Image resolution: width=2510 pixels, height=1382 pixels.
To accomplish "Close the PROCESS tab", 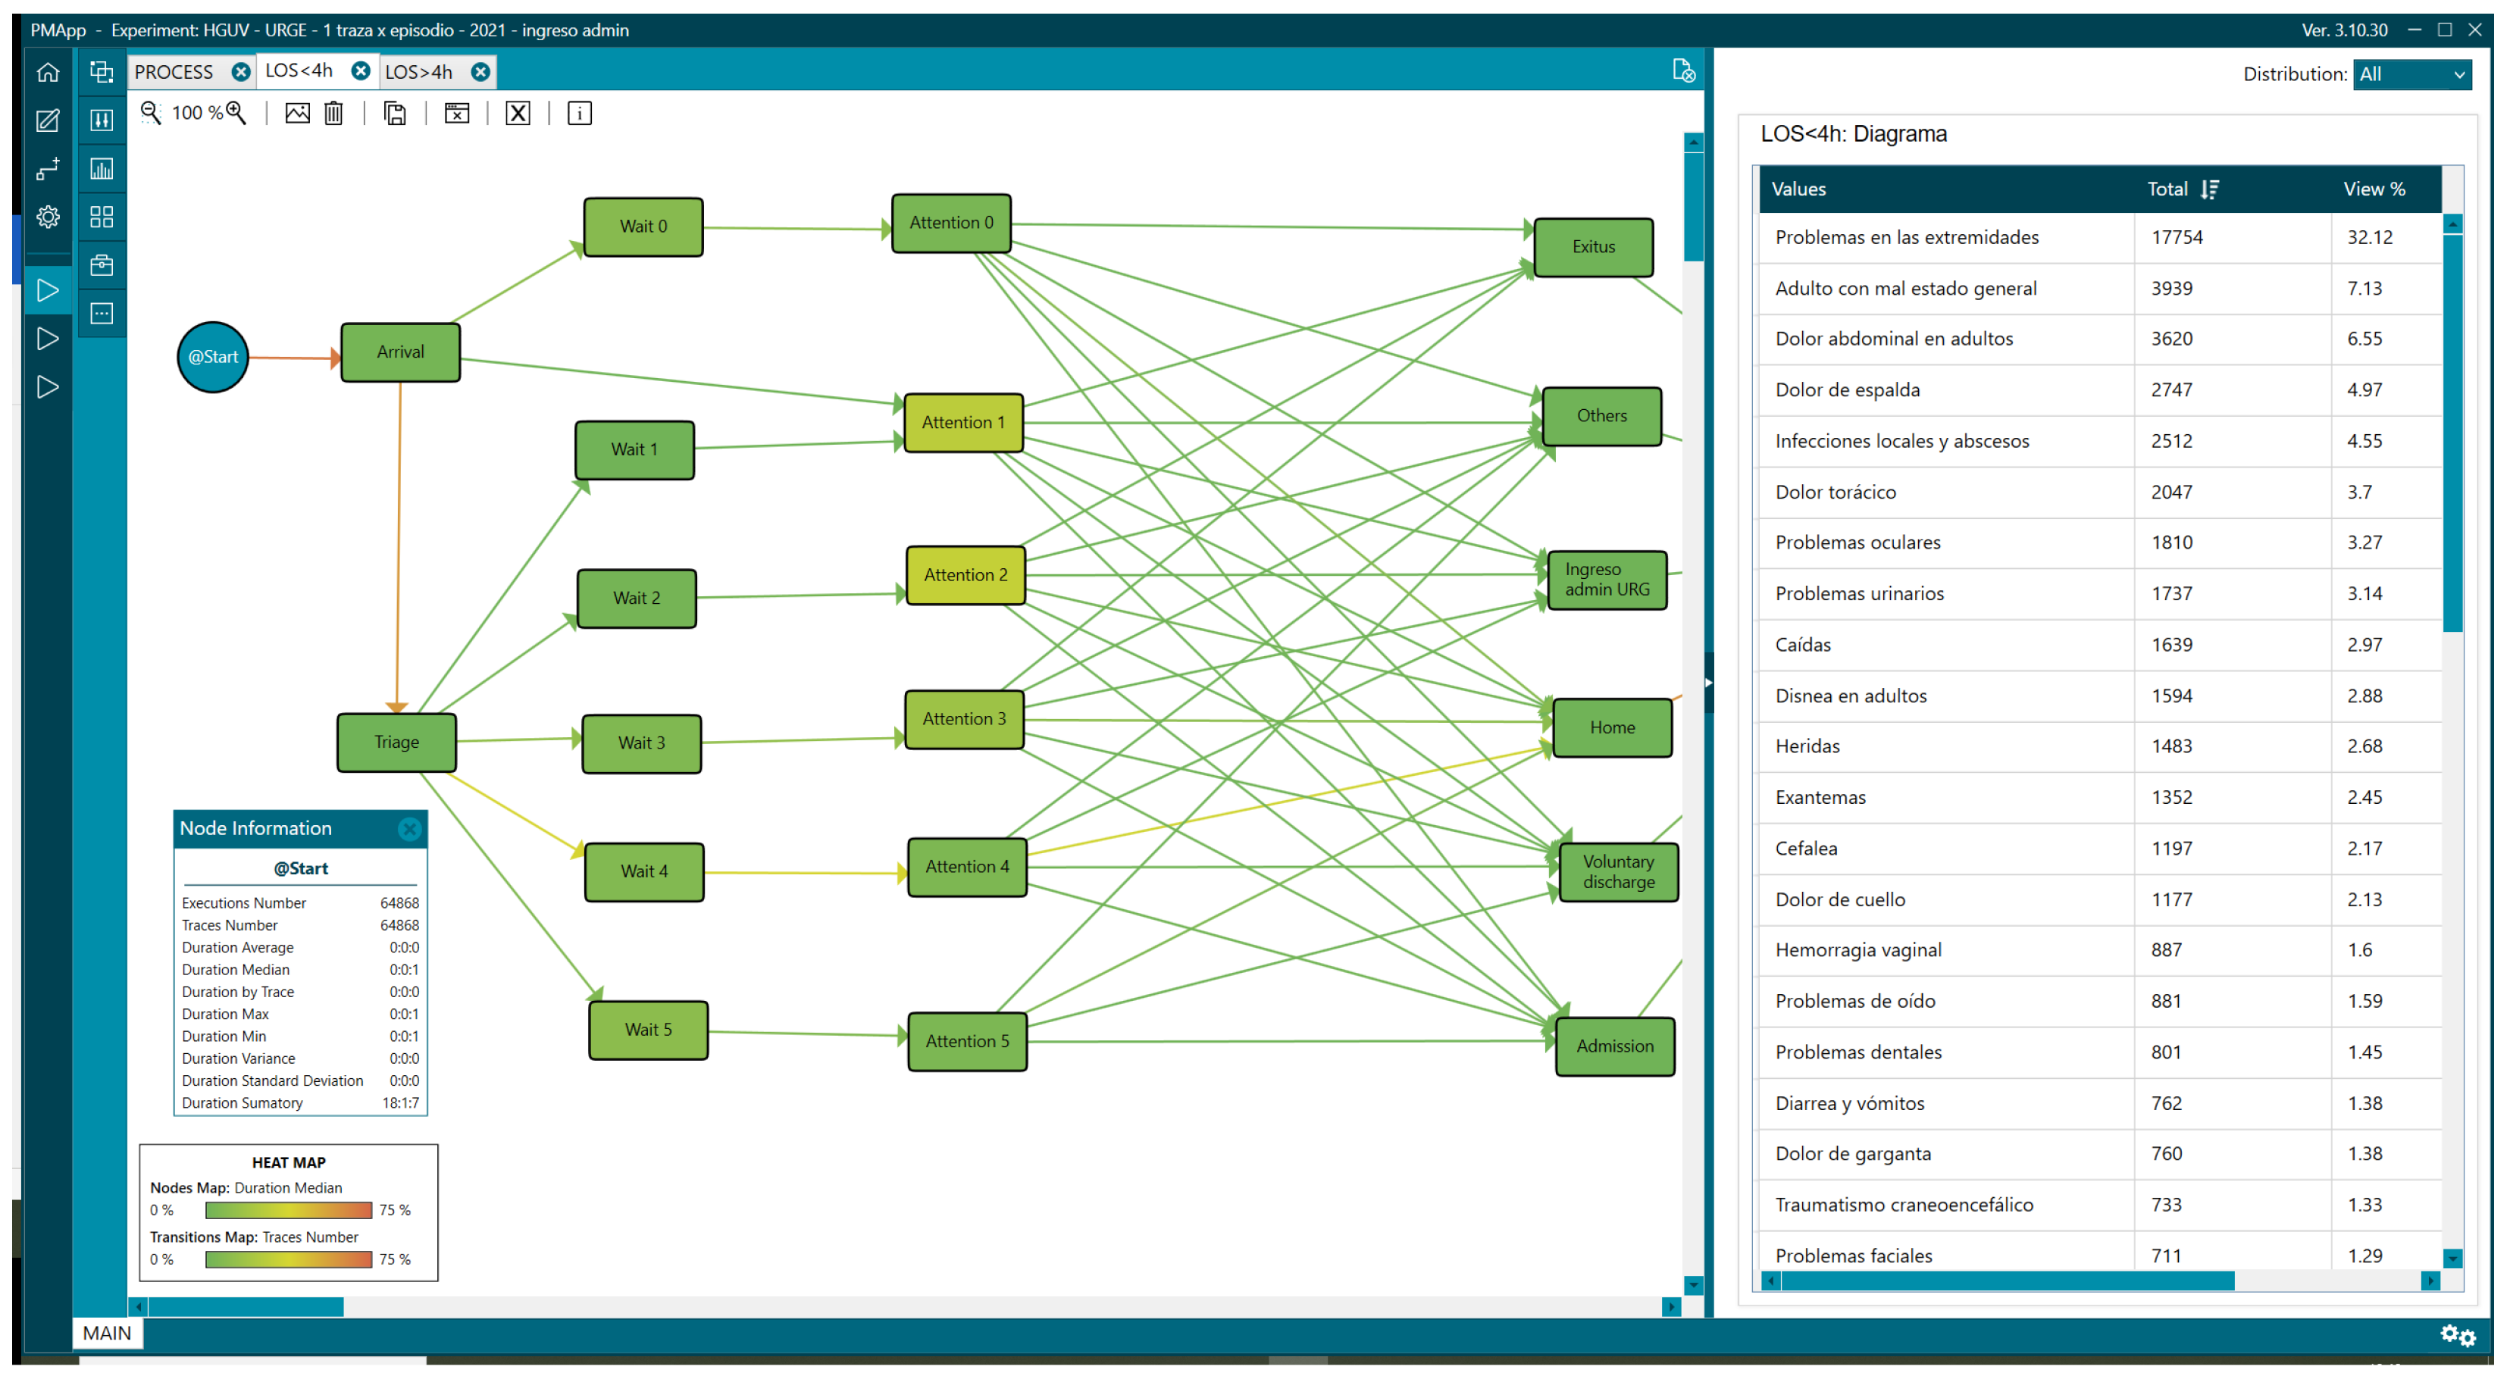I will tap(241, 72).
